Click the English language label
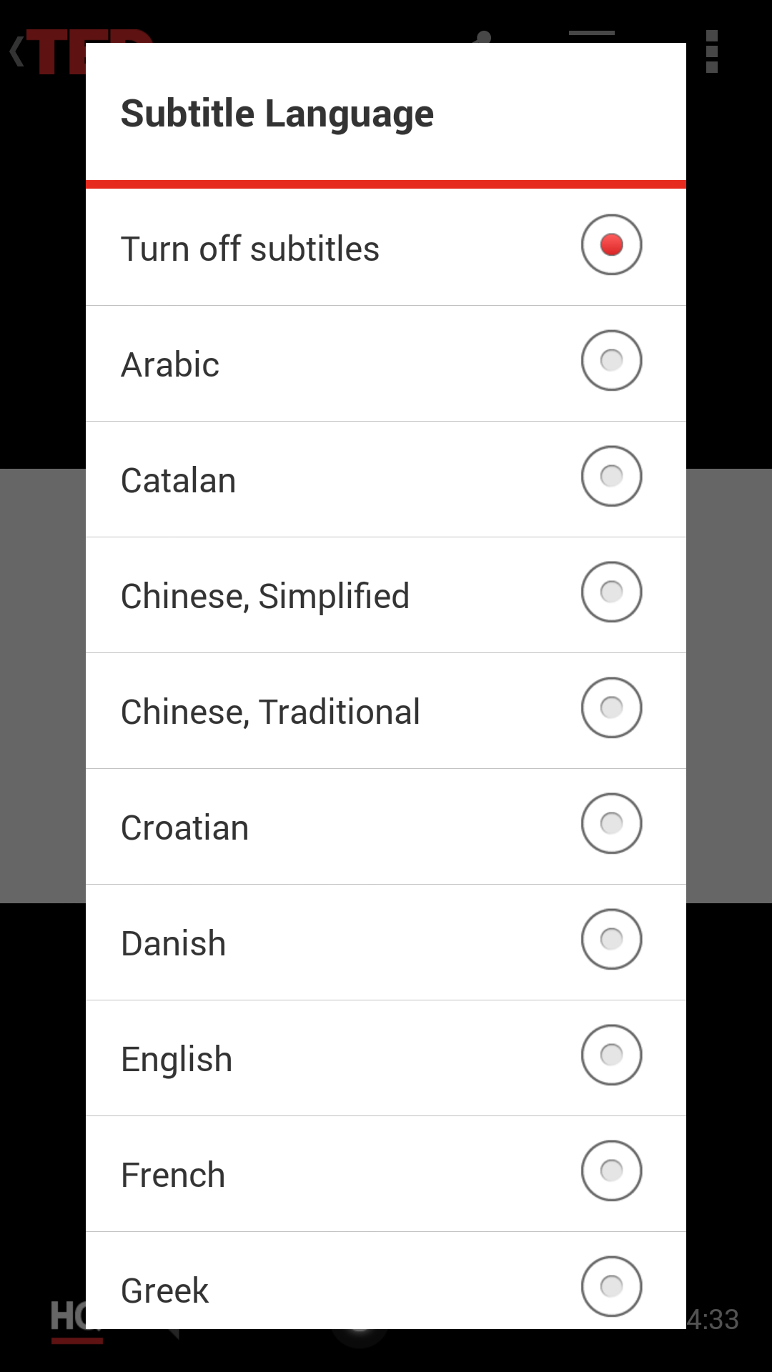This screenshot has width=772, height=1372. coord(177,1059)
